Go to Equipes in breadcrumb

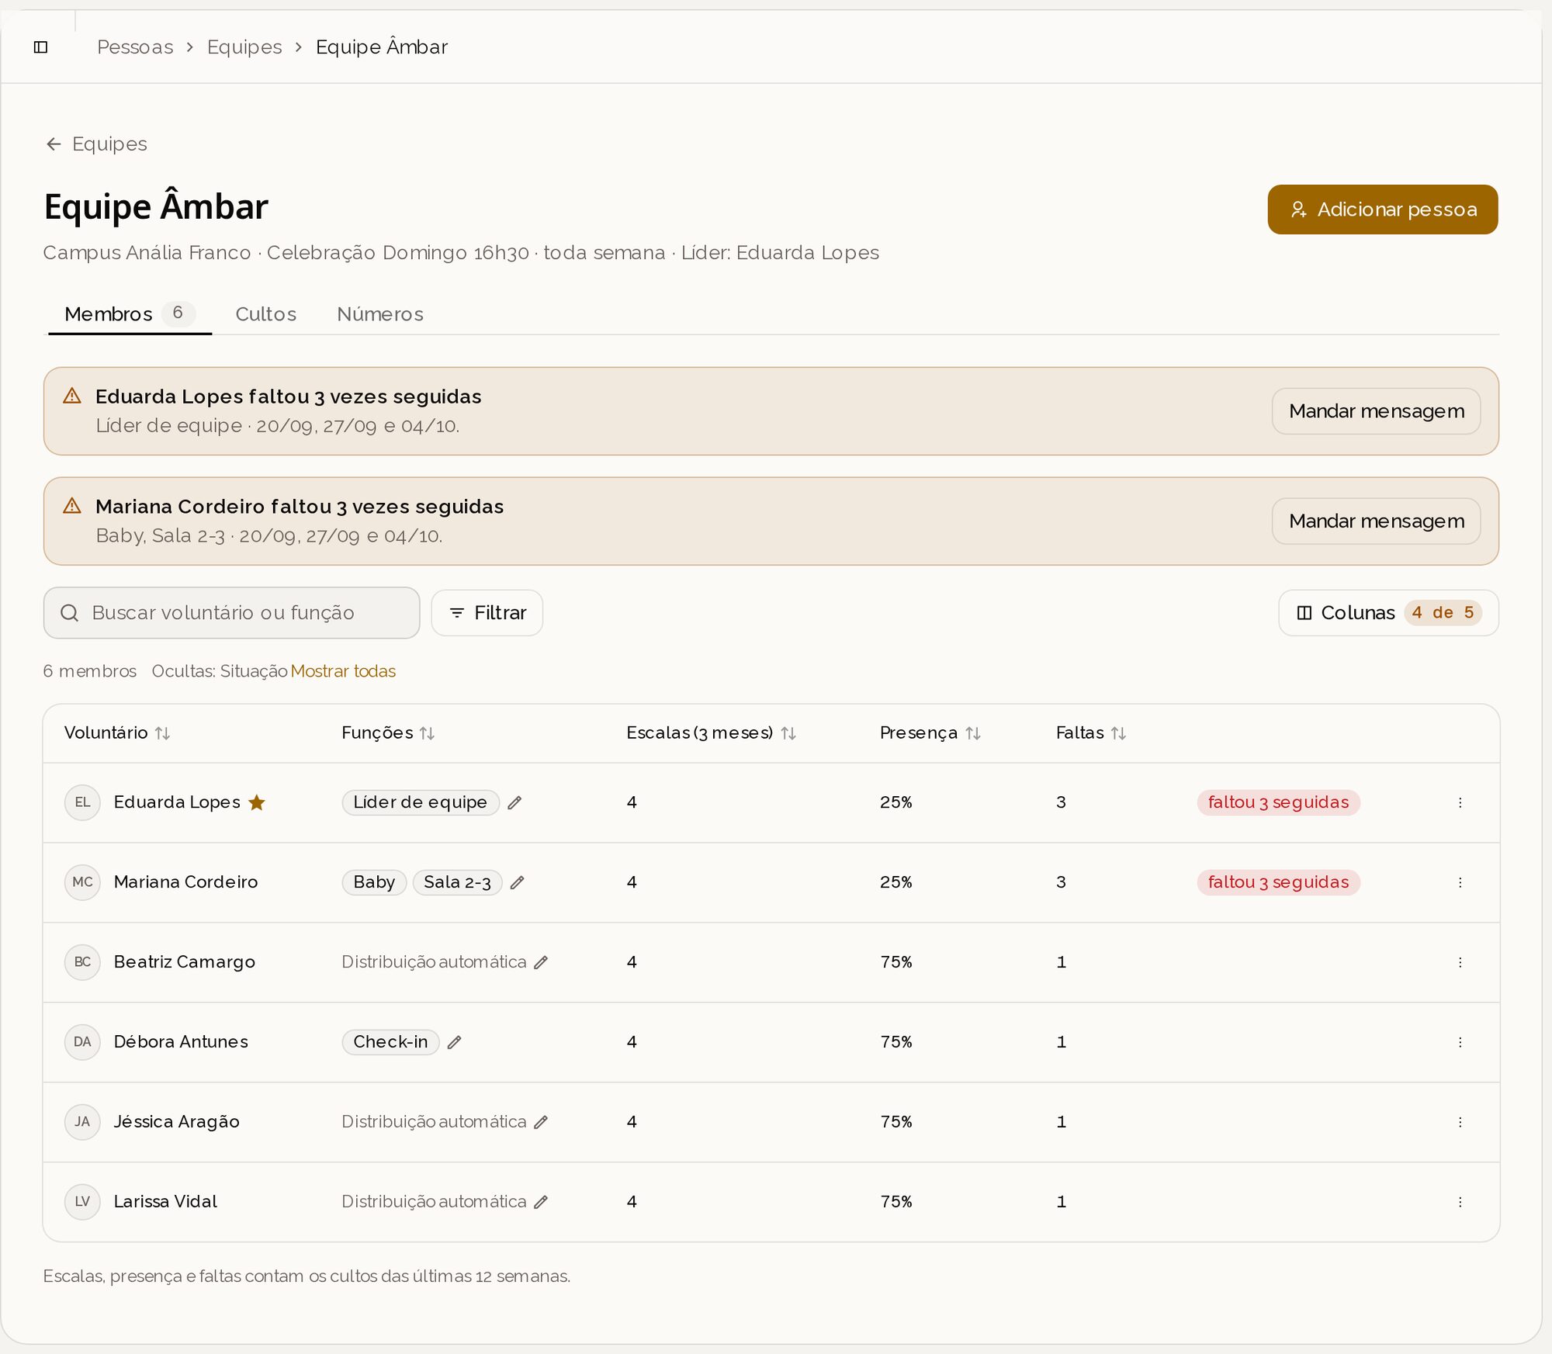244,47
